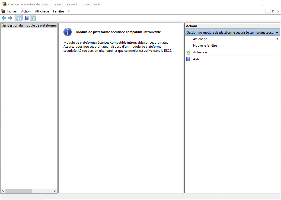The height and width of the screenshot is (200, 281).
Task: Open the Action menu
Action: point(26,11)
